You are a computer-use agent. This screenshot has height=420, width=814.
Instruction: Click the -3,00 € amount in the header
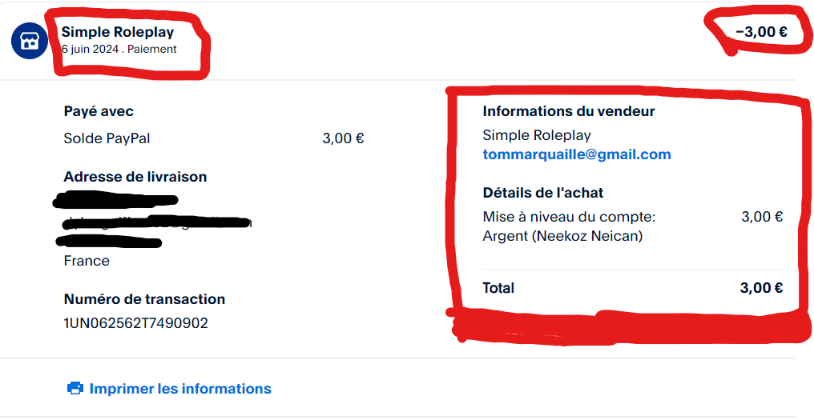[761, 32]
